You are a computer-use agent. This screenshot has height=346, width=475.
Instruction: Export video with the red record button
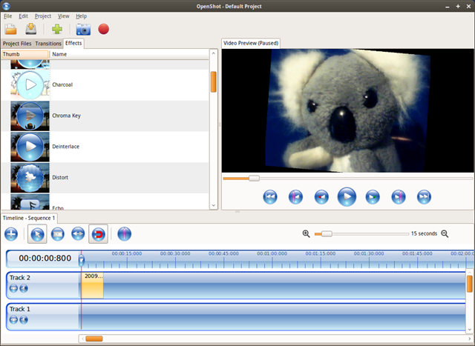pos(104,30)
